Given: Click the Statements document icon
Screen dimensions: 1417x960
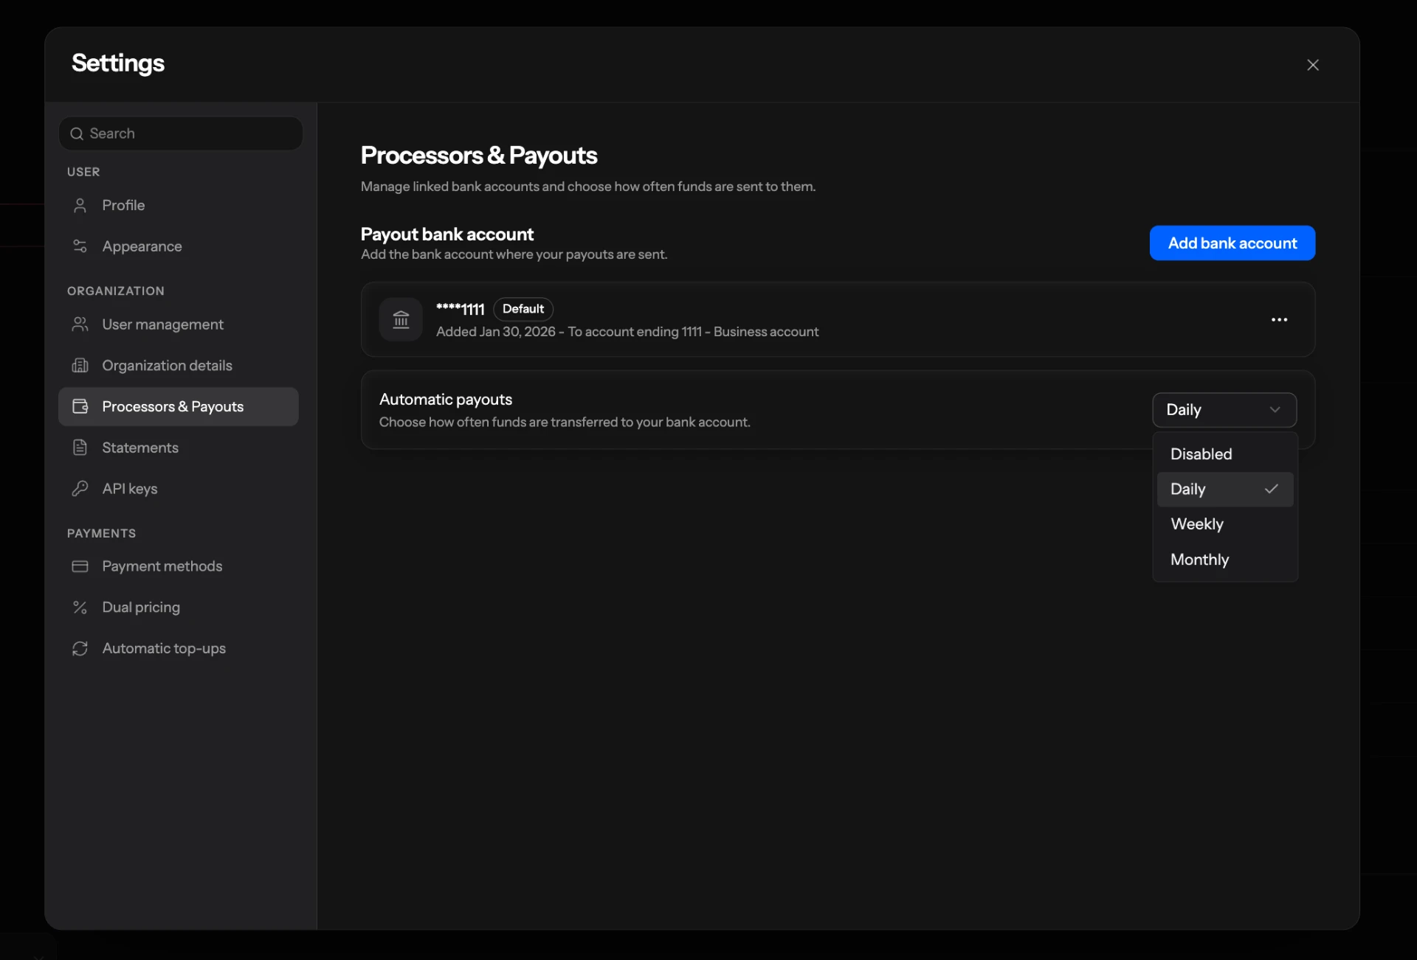Looking at the screenshot, I should [x=80, y=448].
